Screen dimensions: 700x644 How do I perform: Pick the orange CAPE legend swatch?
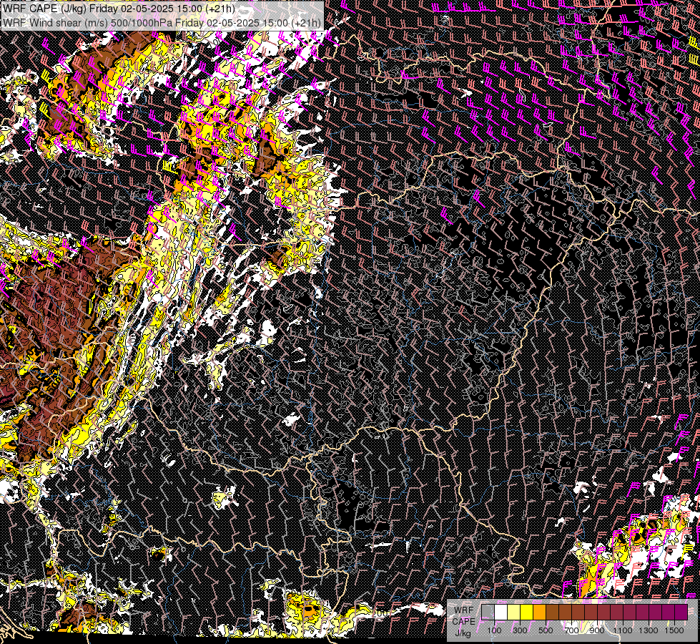[x=539, y=613]
